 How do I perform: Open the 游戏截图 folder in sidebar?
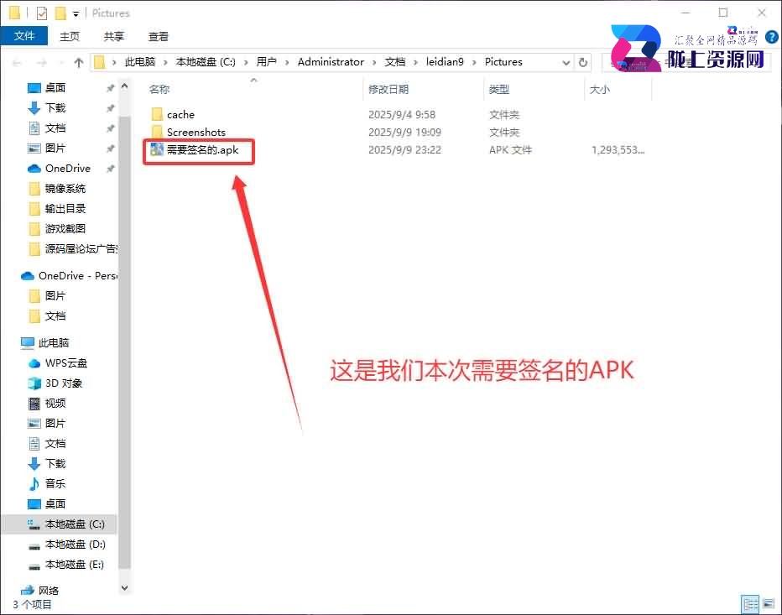pos(65,228)
